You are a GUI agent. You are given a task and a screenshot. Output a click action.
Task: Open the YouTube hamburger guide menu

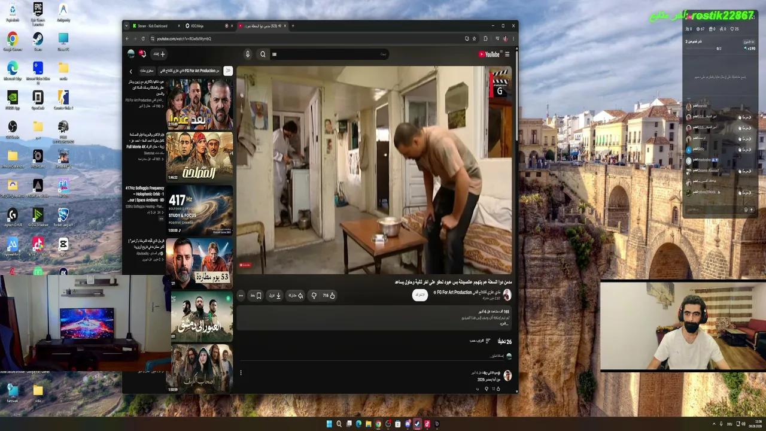(507, 54)
